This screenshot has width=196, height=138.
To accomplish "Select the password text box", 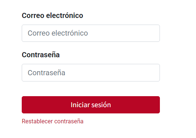I will tap(91, 73).
